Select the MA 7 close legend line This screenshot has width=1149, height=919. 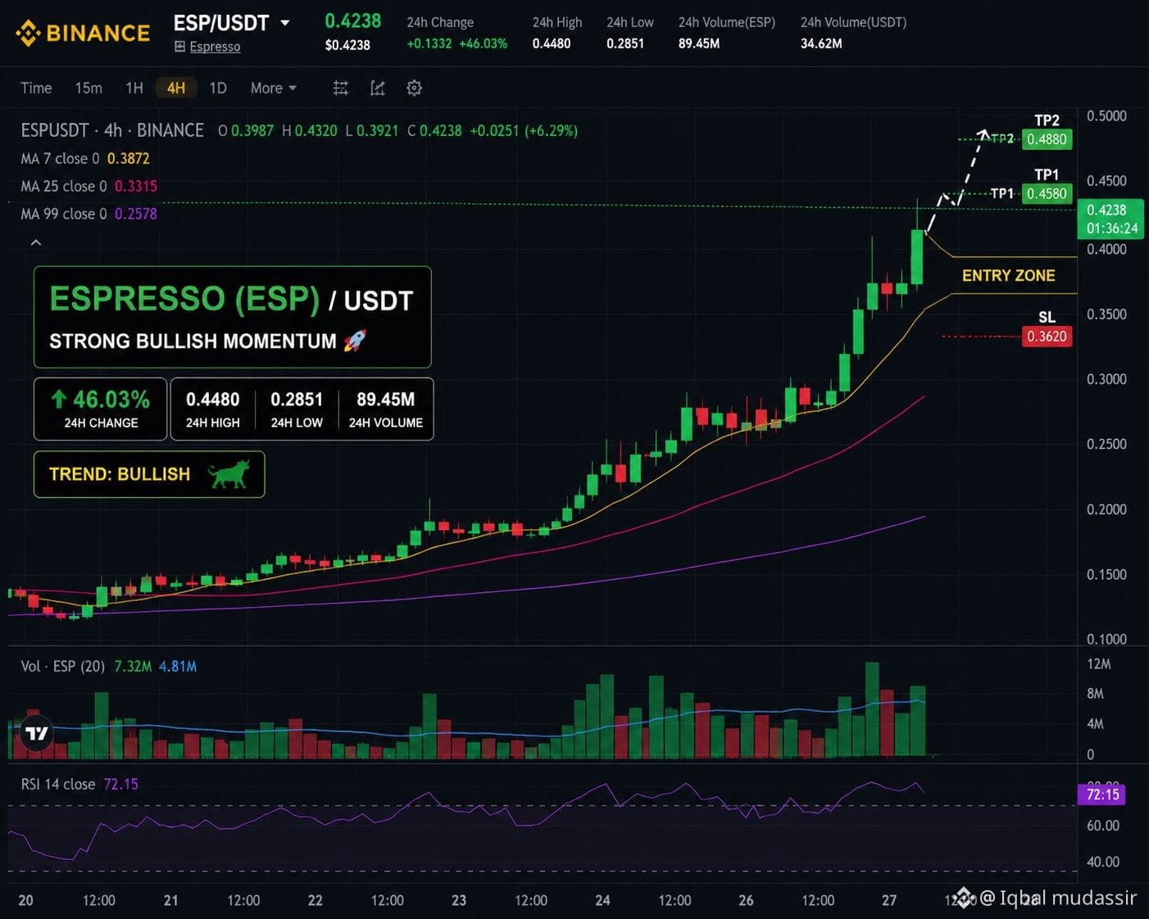(x=85, y=158)
